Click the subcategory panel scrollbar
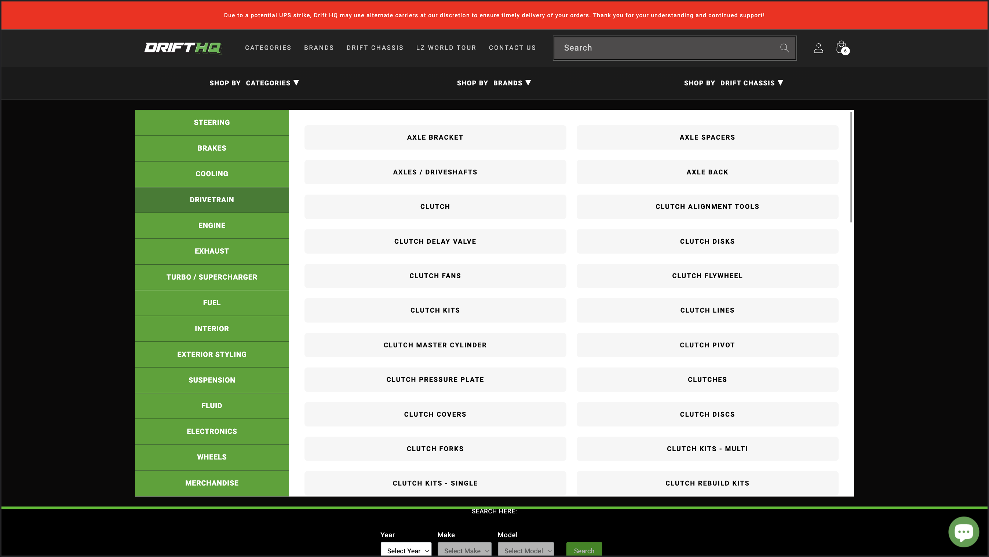This screenshot has height=557, width=989. [851, 167]
